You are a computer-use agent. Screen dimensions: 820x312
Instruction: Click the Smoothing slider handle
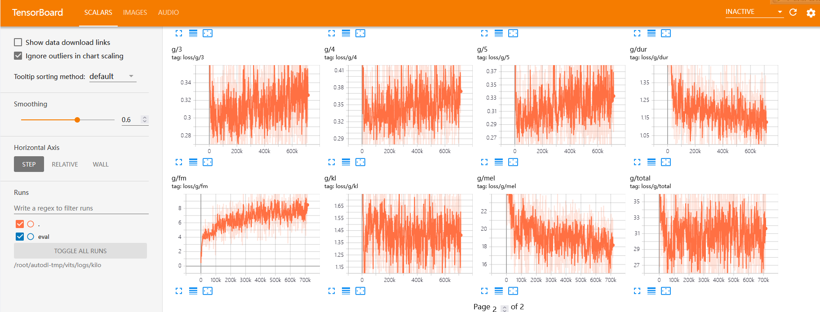click(x=77, y=120)
